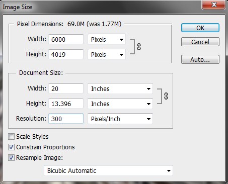
Task: Toggle the Resample Image checkbox
Action: click(x=11, y=158)
